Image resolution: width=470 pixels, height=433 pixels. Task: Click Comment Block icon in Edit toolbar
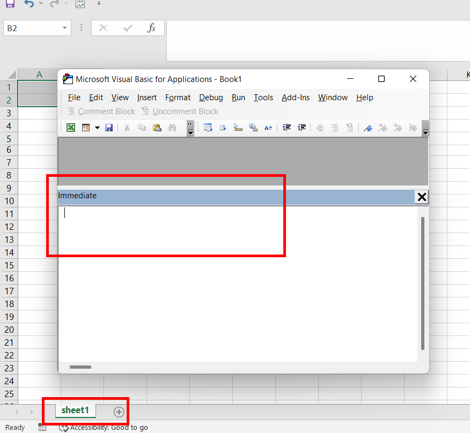pyautogui.click(x=335, y=128)
